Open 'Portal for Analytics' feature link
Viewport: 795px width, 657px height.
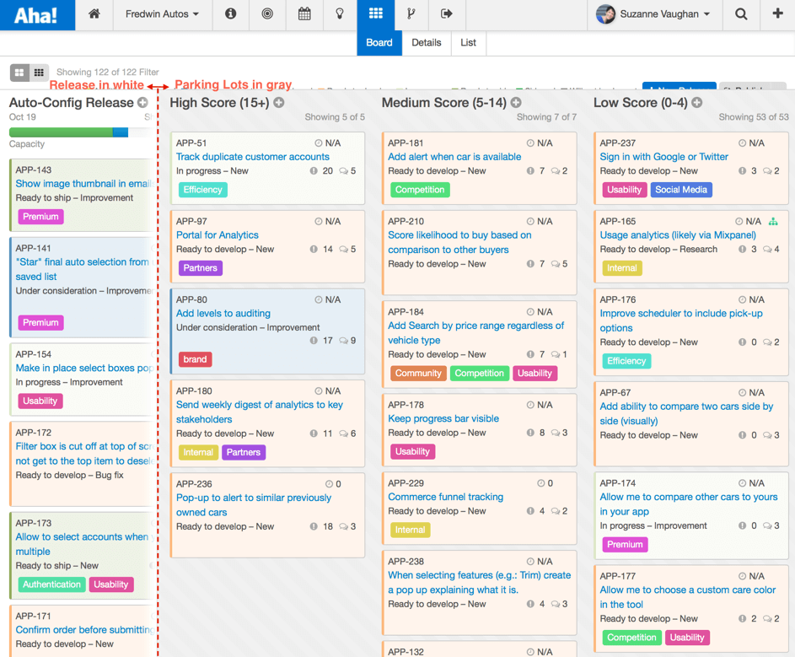click(x=217, y=235)
